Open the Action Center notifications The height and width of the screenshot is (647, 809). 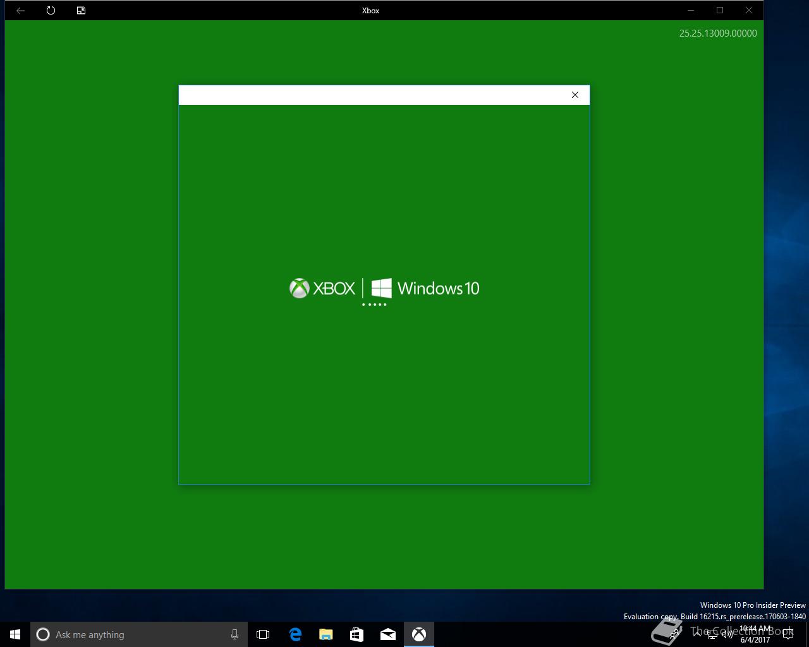click(x=788, y=634)
